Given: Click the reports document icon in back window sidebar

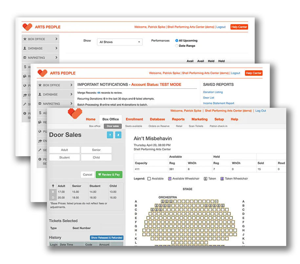Looking at the screenshot, I should (x=25, y=76).
